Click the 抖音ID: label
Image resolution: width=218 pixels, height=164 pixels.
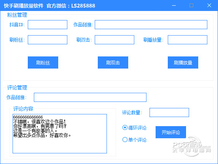click(17, 25)
